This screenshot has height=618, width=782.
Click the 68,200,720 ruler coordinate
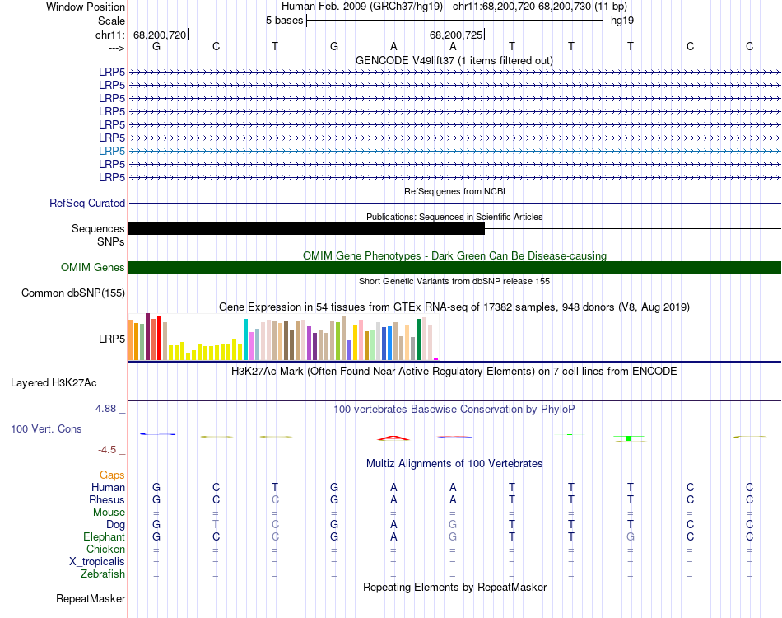point(160,35)
